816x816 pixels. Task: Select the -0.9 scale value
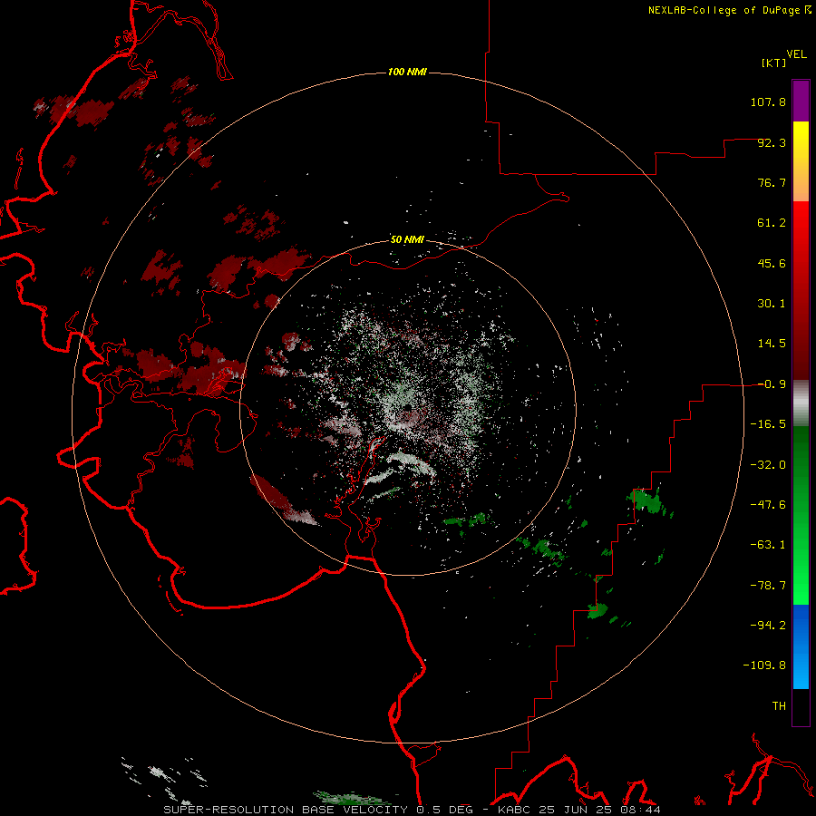coord(772,384)
